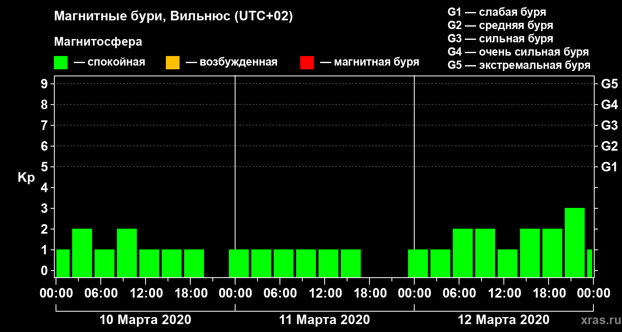Click the 'G4 — очень сильная буря' description
The image size is (622, 332).
518,52
